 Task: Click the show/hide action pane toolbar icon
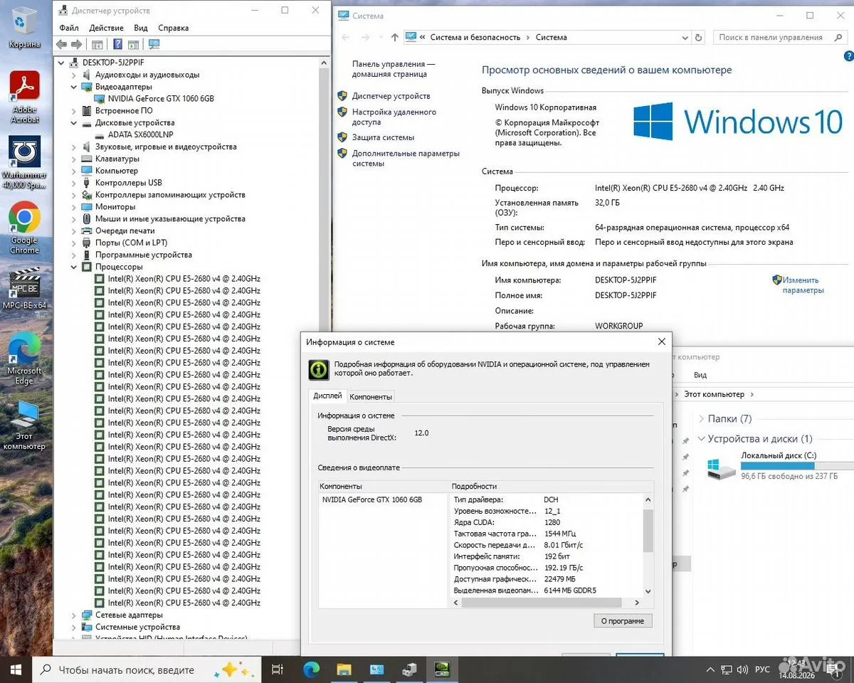click(x=132, y=44)
